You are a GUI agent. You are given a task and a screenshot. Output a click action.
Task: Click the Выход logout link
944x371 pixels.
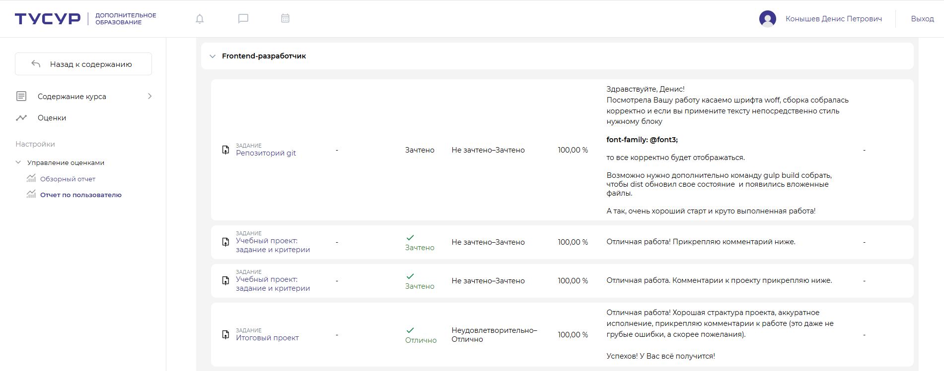(922, 19)
